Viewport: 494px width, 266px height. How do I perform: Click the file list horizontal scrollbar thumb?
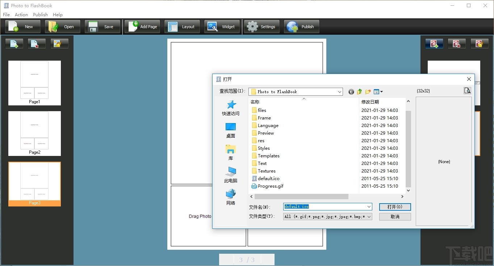coord(301,197)
